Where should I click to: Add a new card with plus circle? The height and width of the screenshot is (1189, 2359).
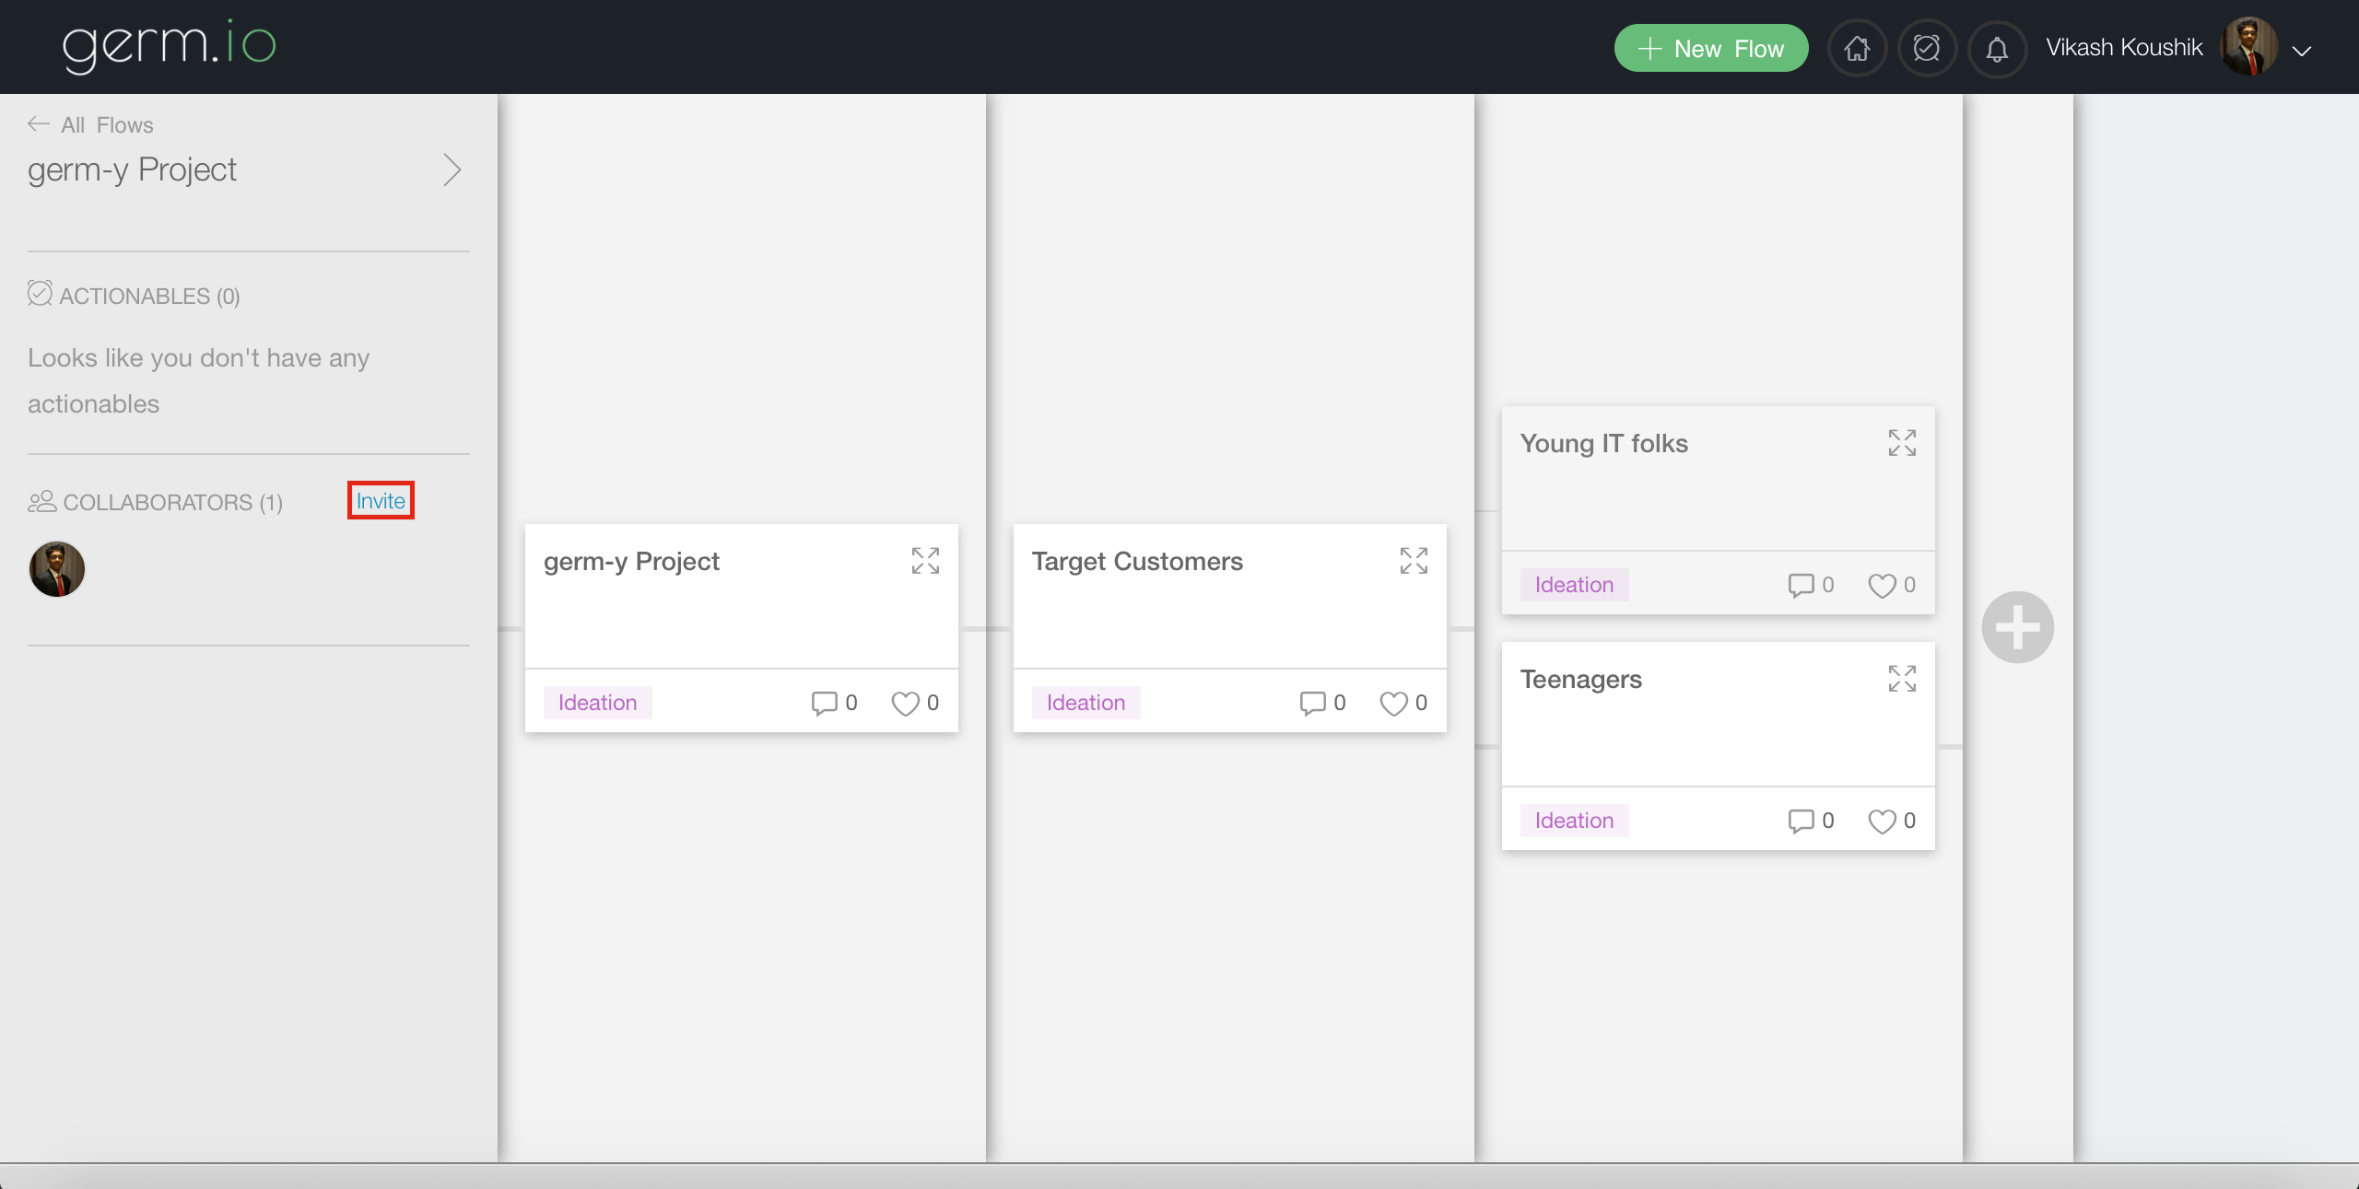2017,627
